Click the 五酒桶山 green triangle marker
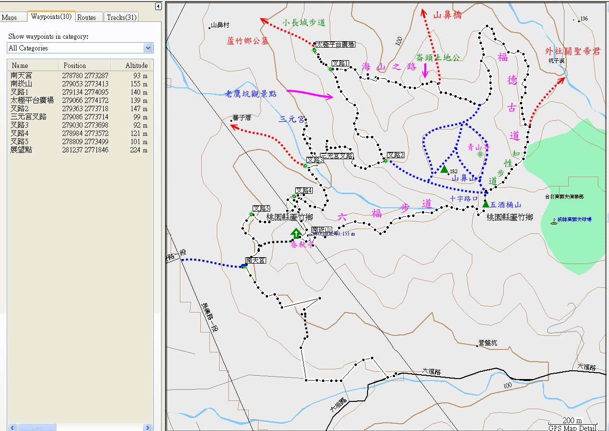Image resolution: width=609 pixels, height=431 pixels. click(x=485, y=203)
